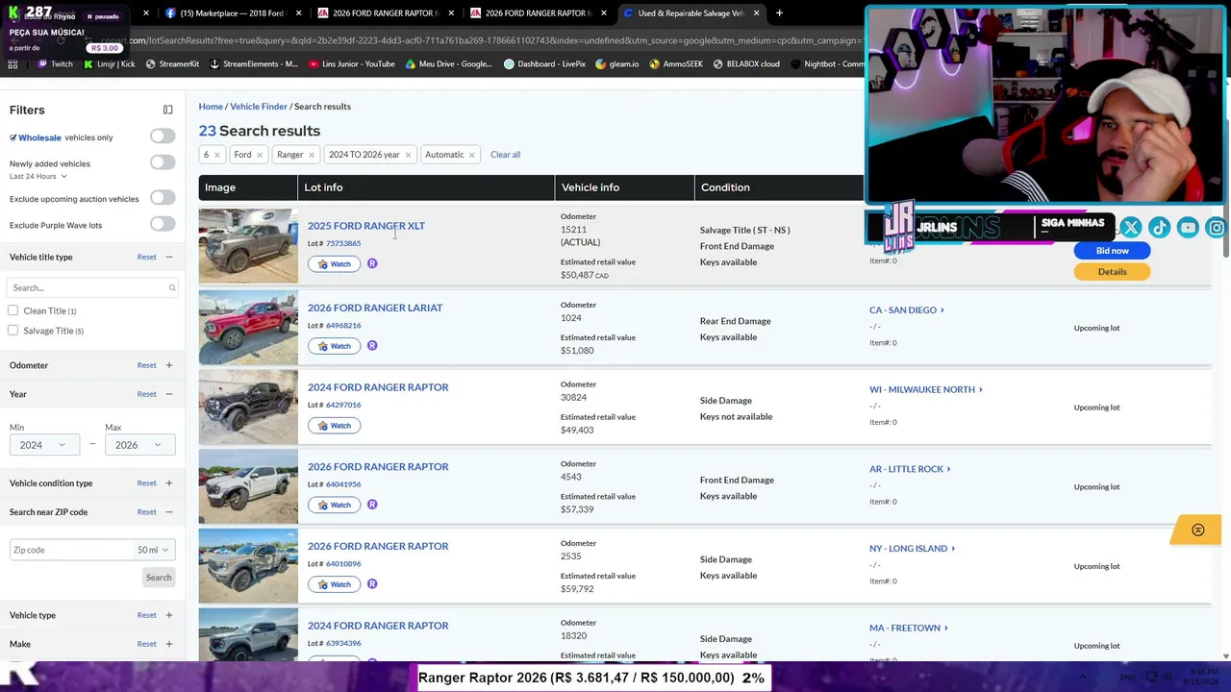Expand the Odometer filter section
This screenshot has height=692, width=1231.
[x=169, y=365]
